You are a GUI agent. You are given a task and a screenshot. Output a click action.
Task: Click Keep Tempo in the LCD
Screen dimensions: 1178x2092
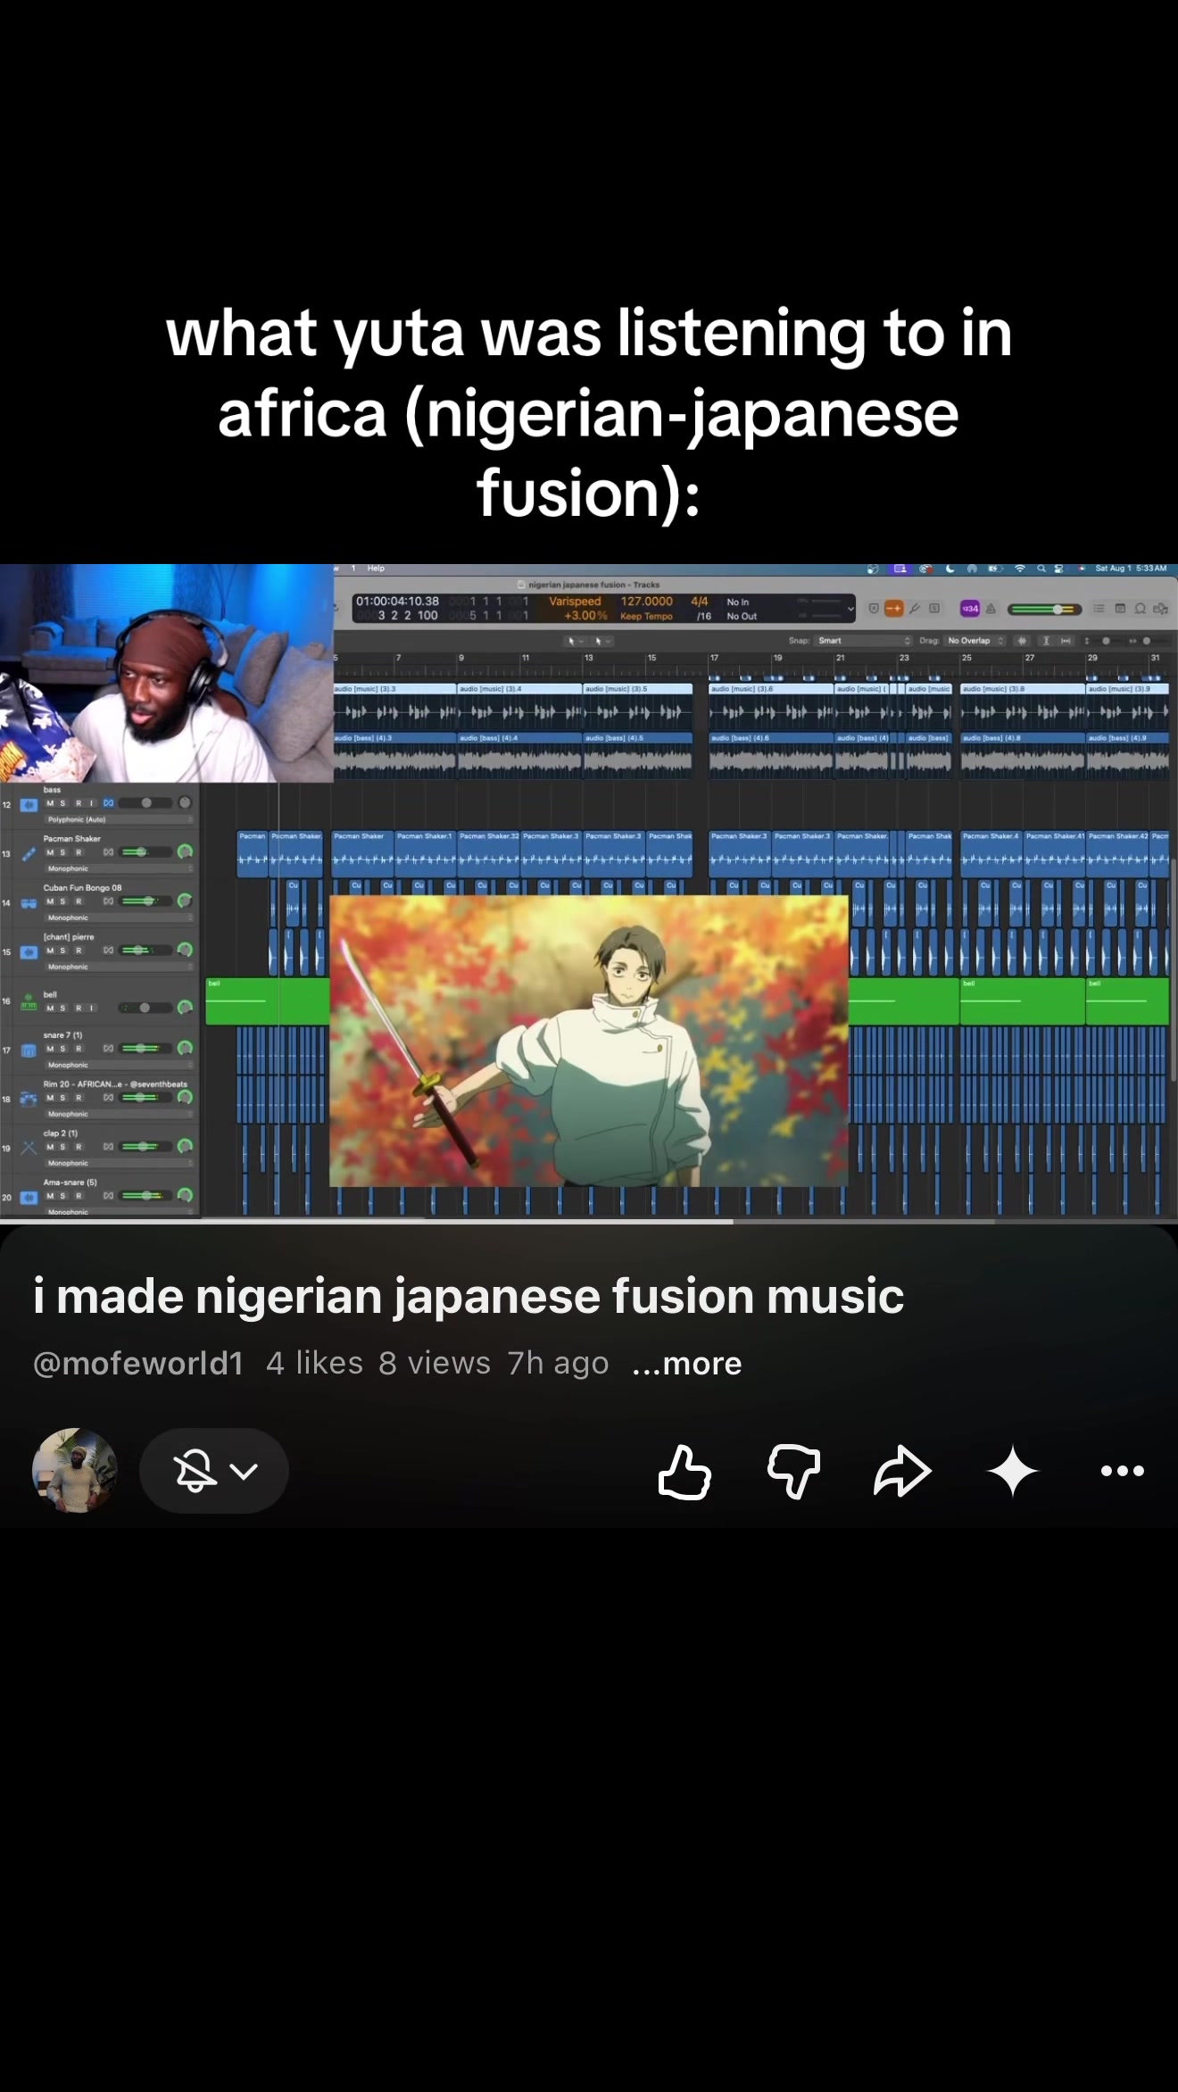[x=646, y=617]
